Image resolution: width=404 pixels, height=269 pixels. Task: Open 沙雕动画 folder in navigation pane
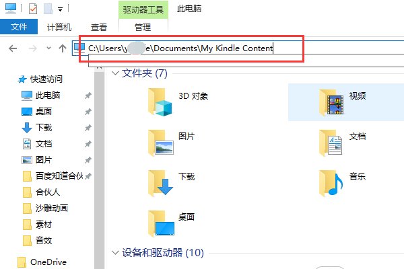pos(52,208)
